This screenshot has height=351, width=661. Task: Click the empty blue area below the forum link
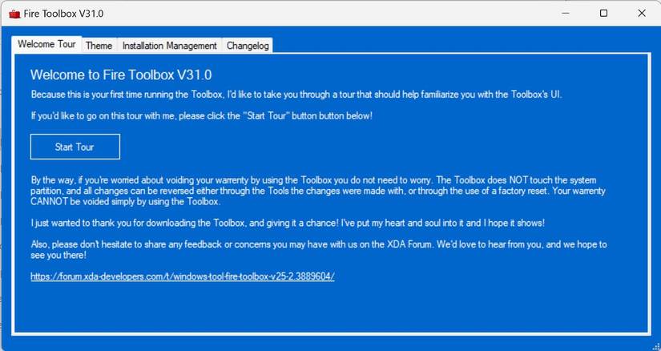(x=331, y=308)
